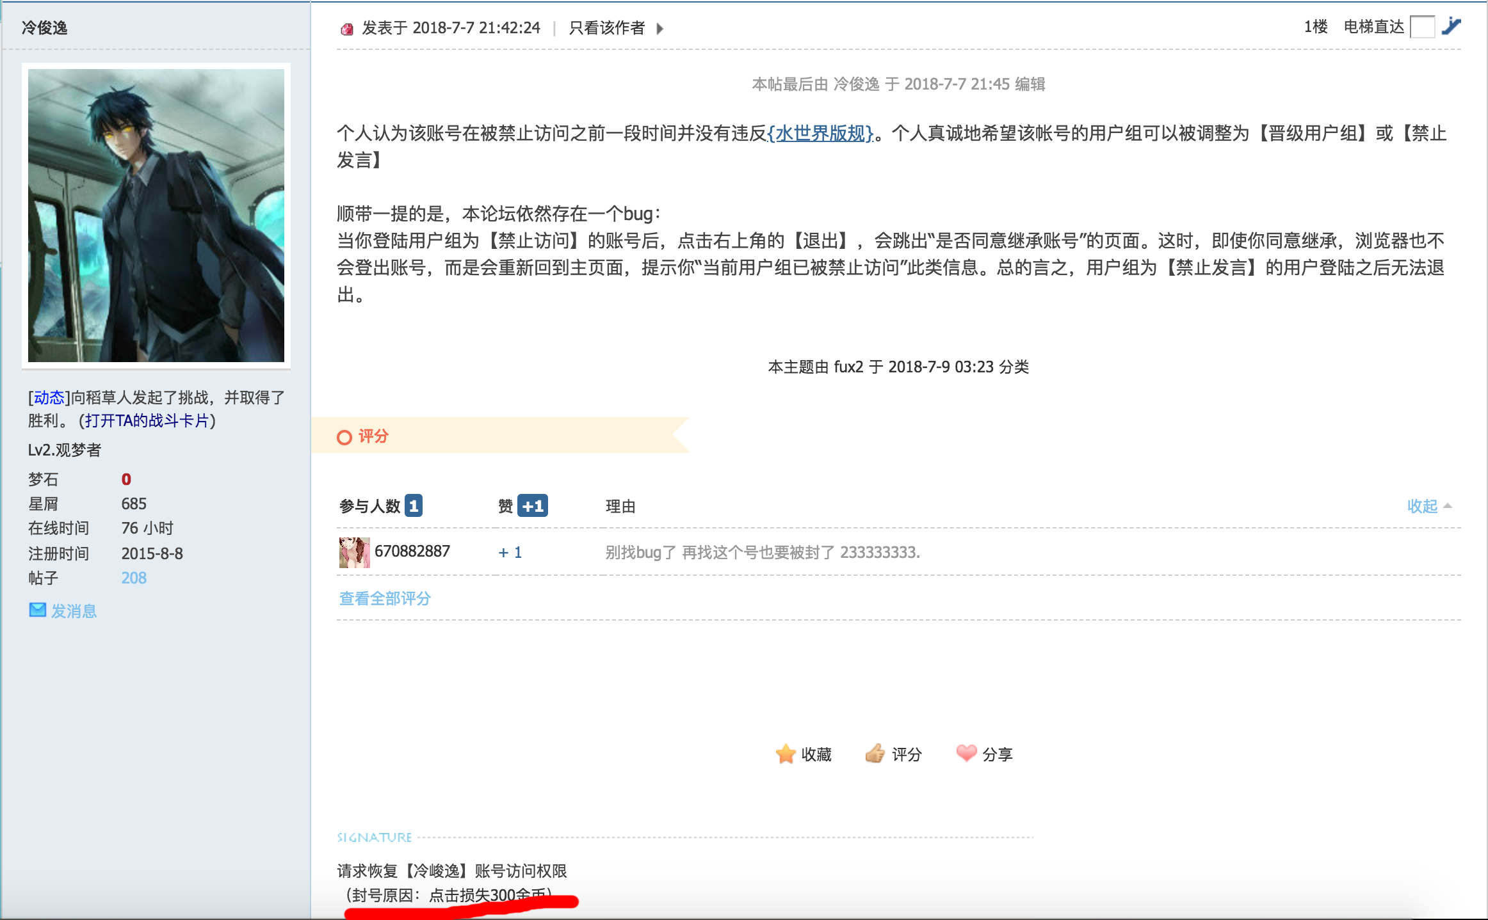Open the 水世界版规 link
Viewport: 1488px width, 920px height.
[x=820, y=133]
